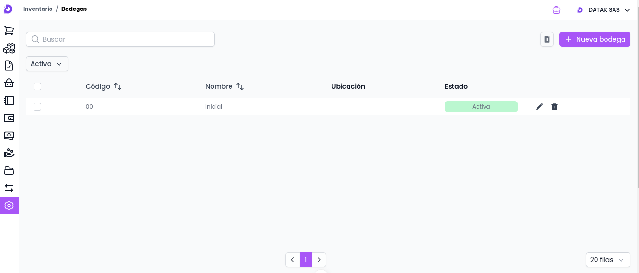The image size is (639, 273).
Task: Go to Inventario in the breadcrumb
Action: click(x=38, y=9)
